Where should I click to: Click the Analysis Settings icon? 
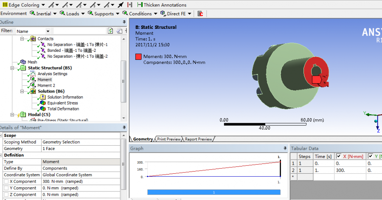point(33,74)
